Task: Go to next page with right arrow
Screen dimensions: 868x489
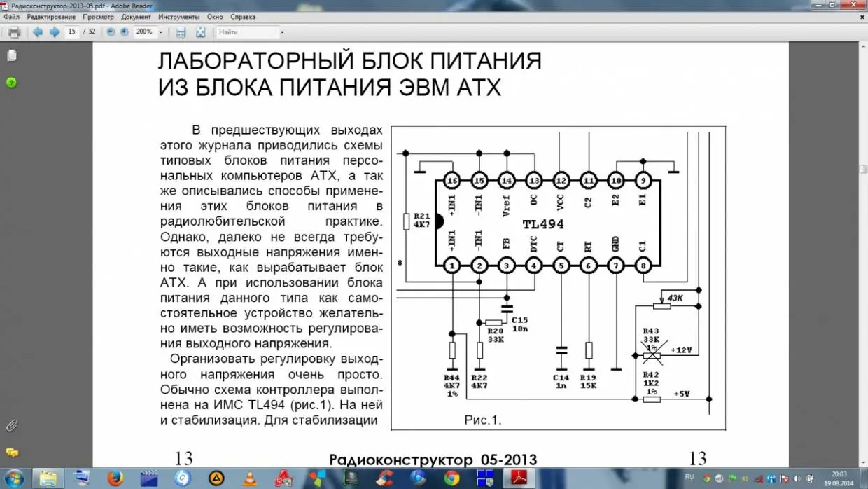Action: tap(55, 32)
